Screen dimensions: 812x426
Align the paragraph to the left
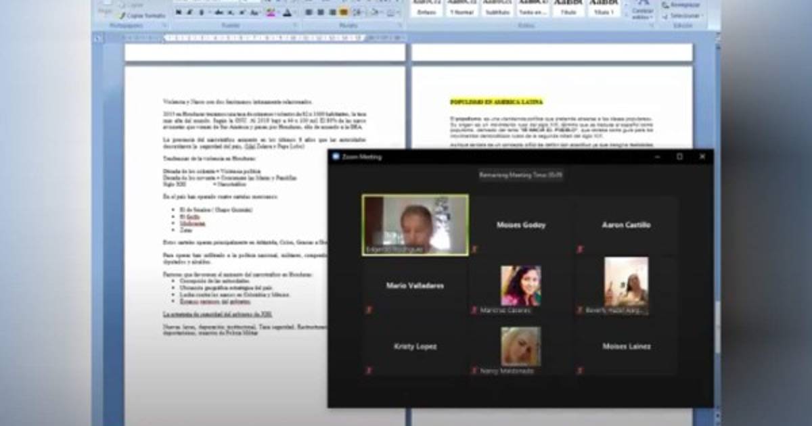[308, 12]
